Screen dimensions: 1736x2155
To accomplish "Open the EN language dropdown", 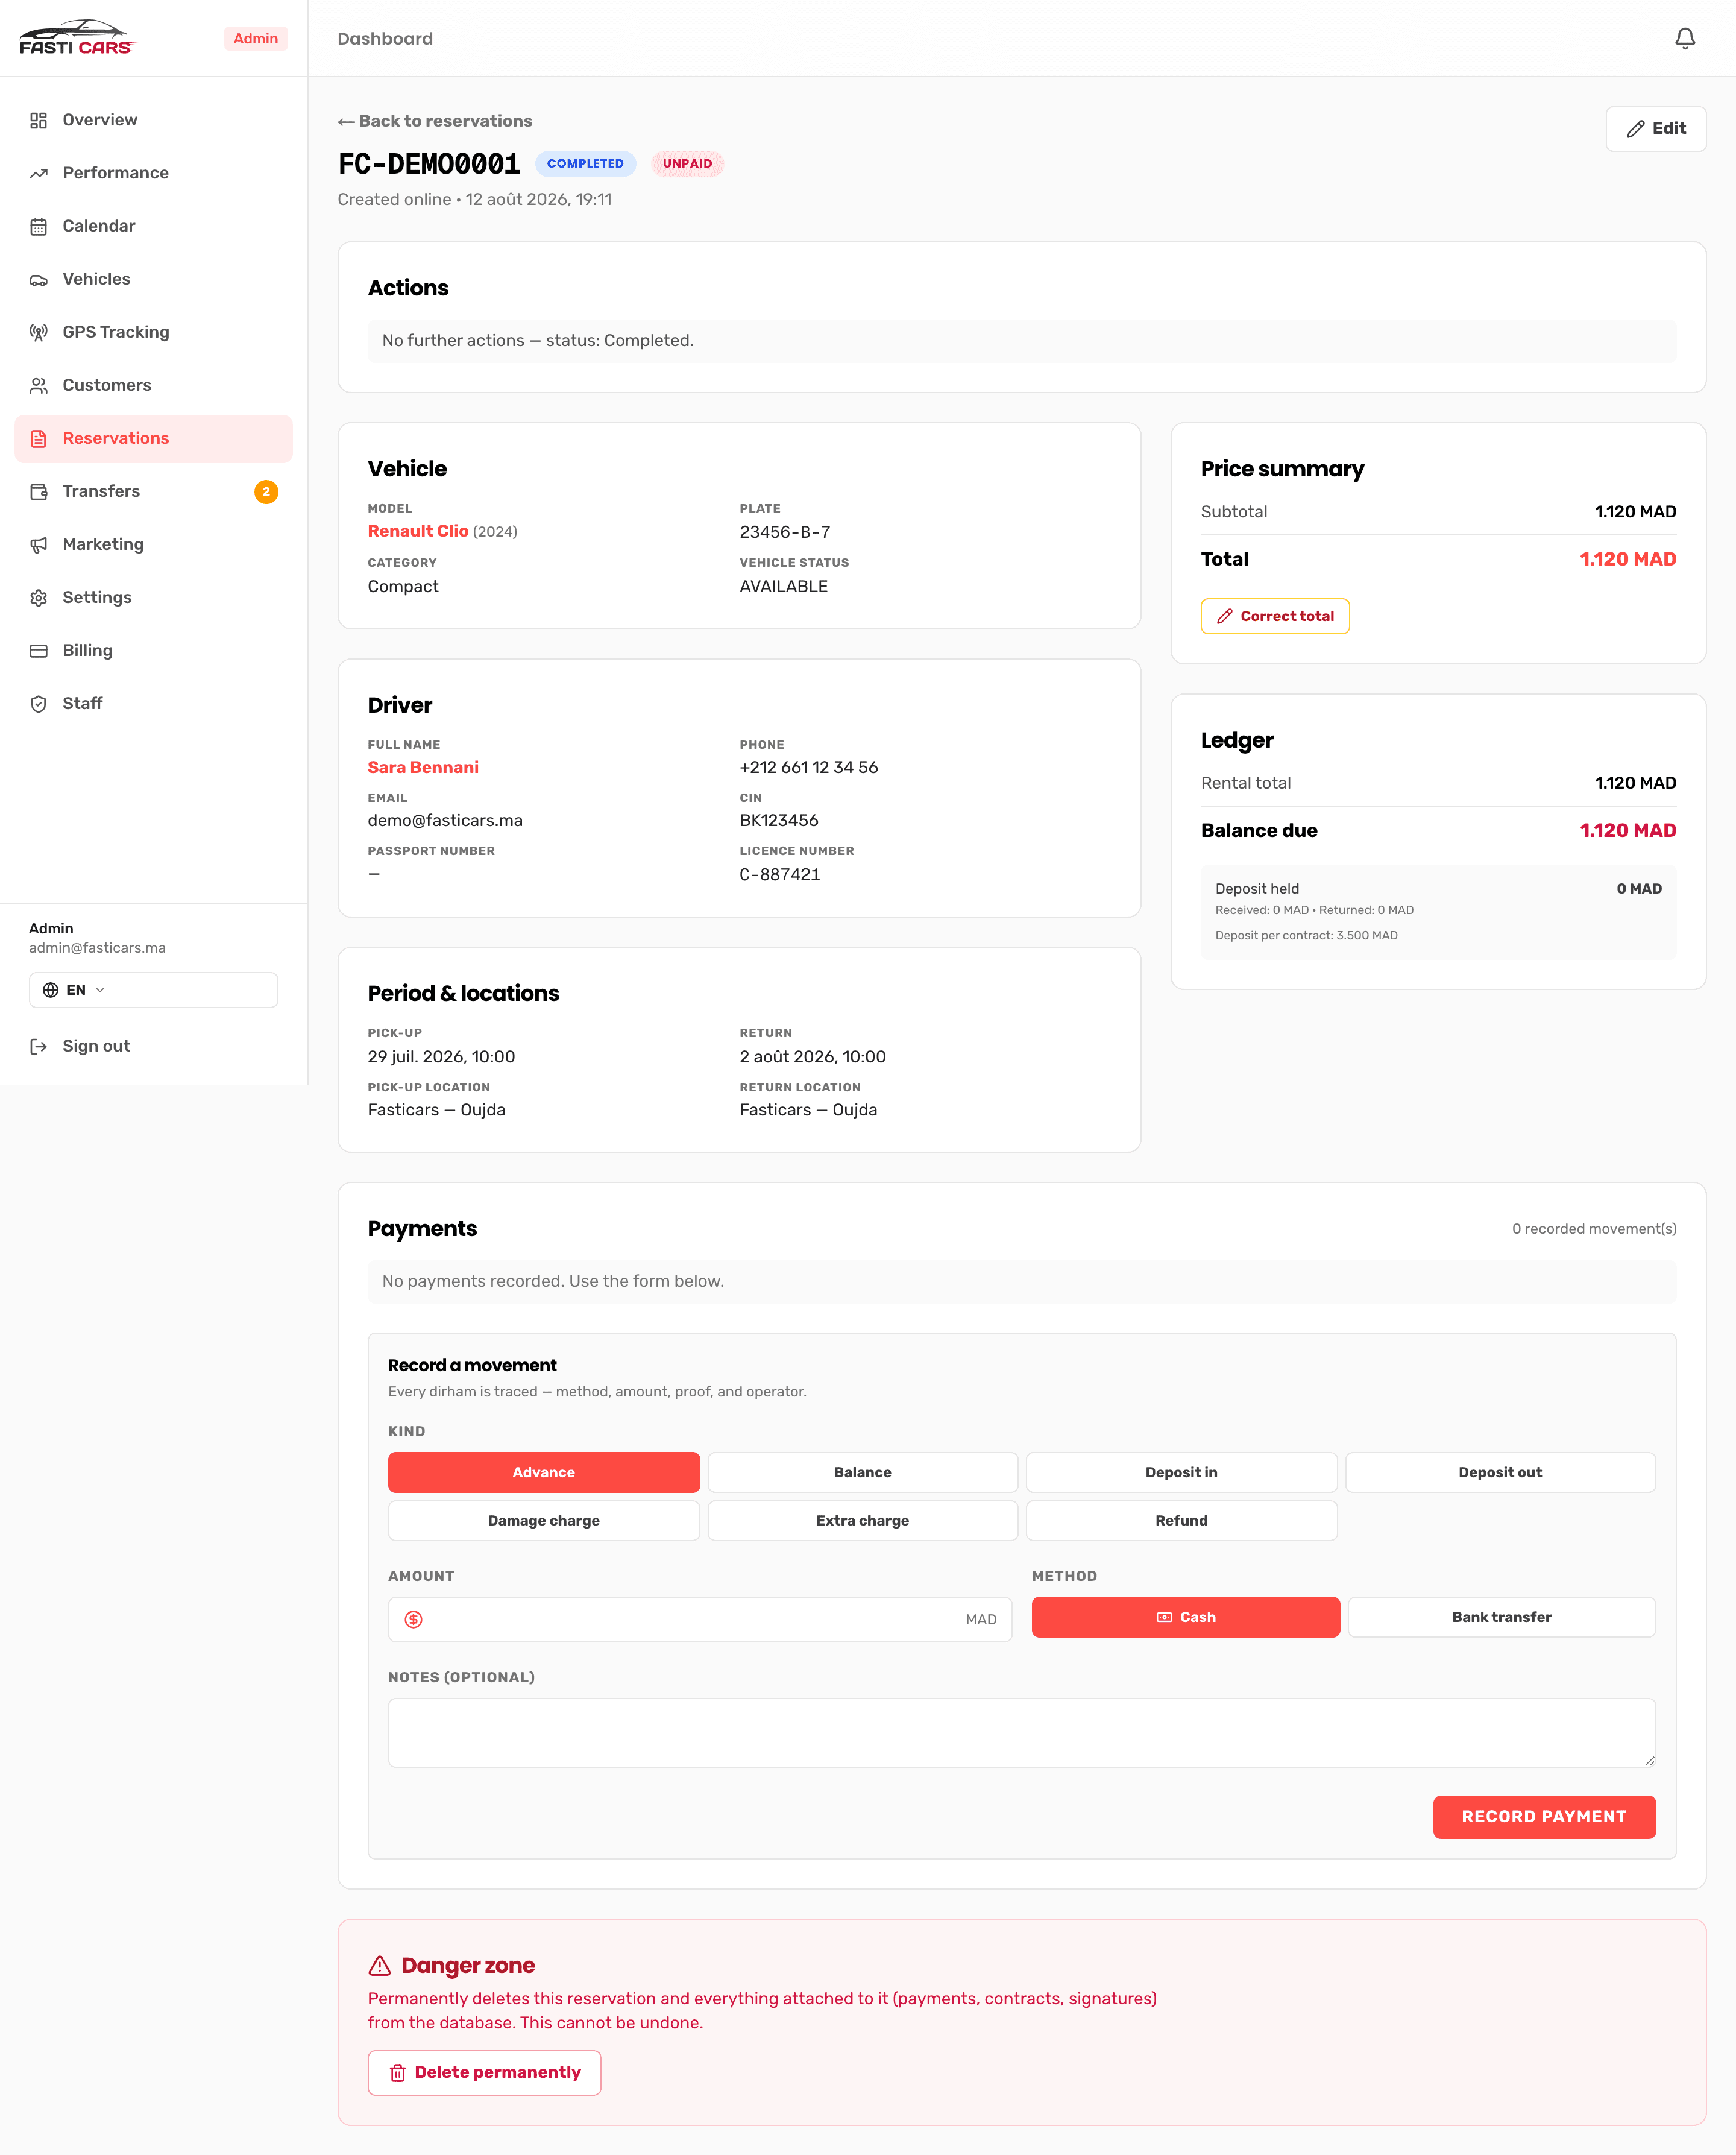I will pos(153,989).
